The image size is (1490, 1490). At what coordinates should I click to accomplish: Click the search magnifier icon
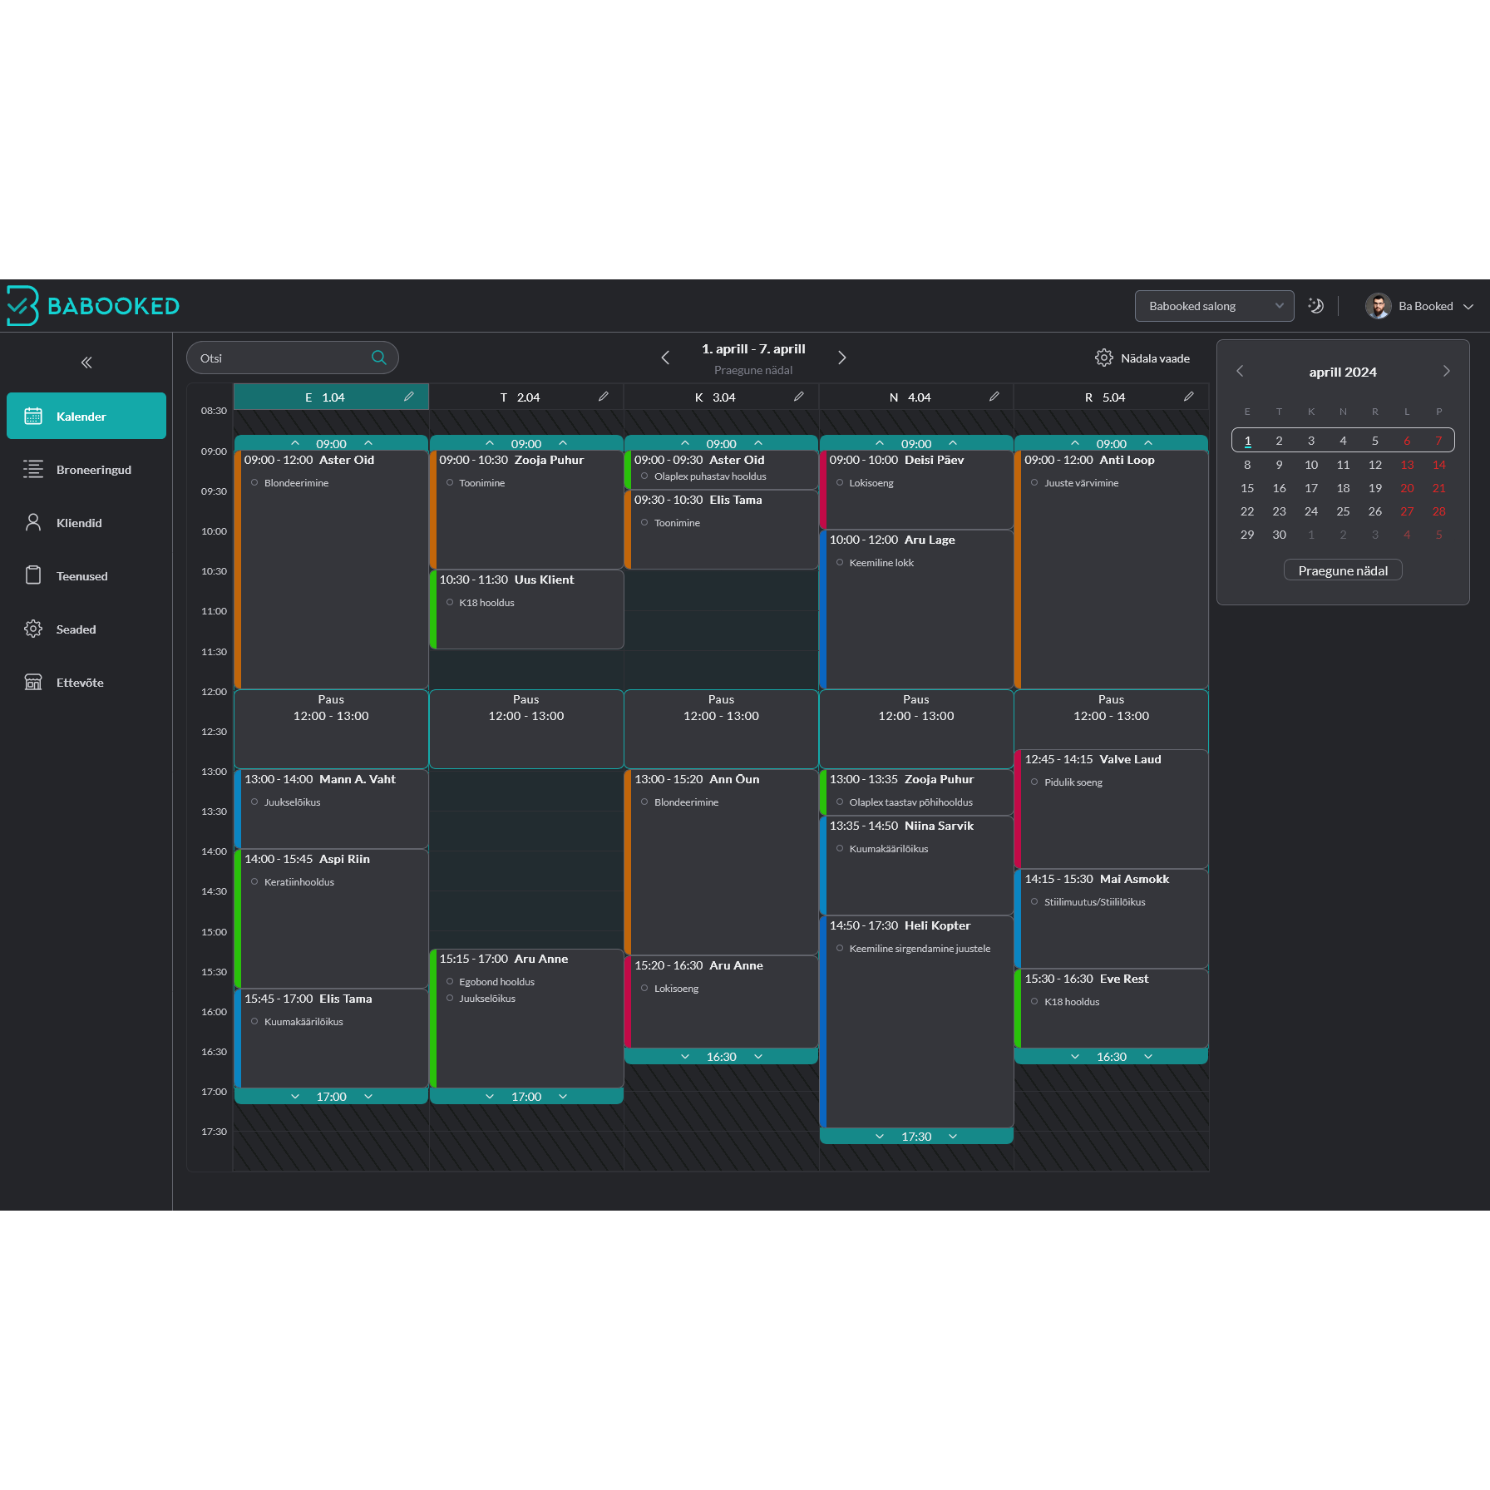coord(379,358)
